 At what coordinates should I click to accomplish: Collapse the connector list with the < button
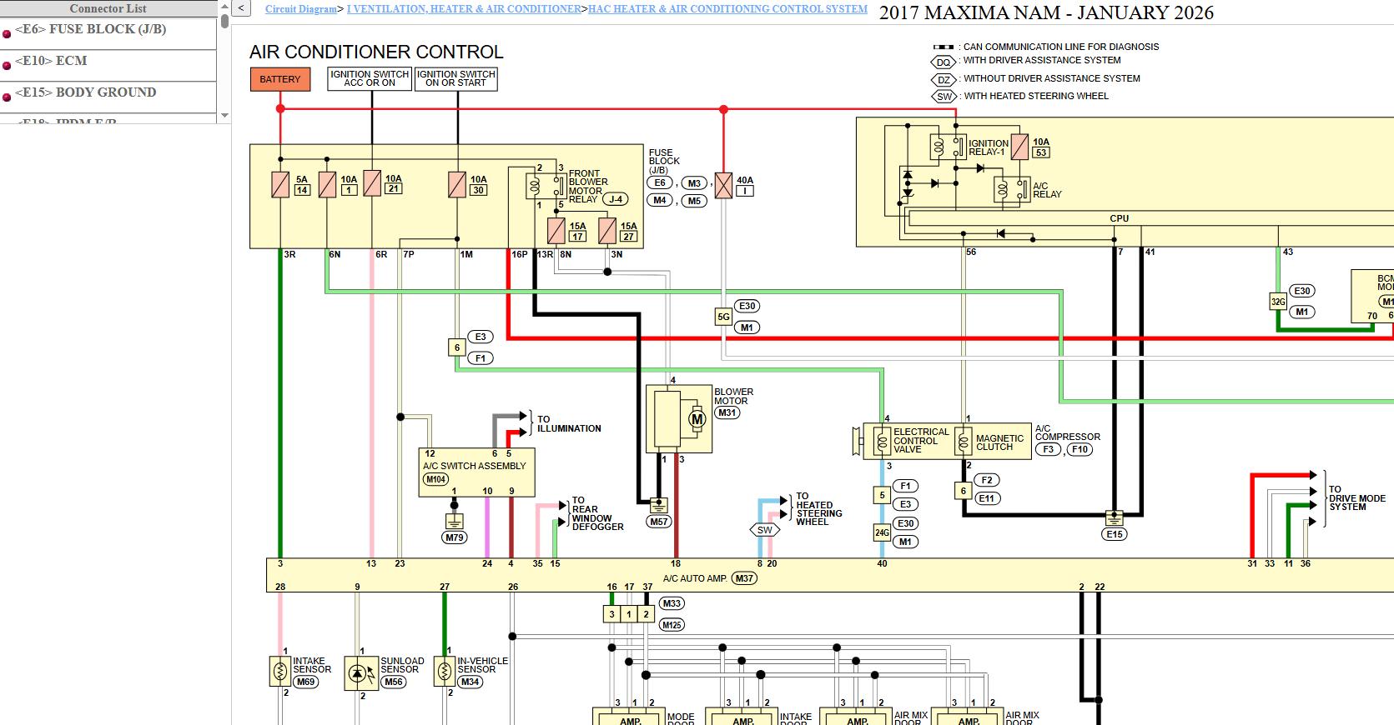tap(241, 8)
